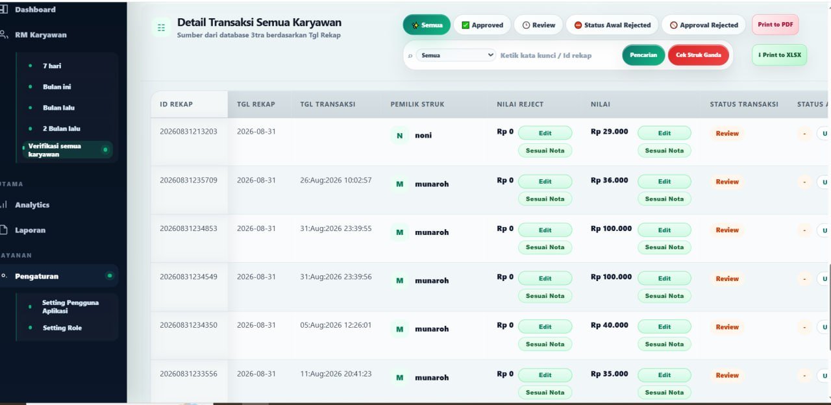Click munaroh avatar in row 20260831234853
The width and height of the screenshot is (831, 405).
[x=400, y=232]
